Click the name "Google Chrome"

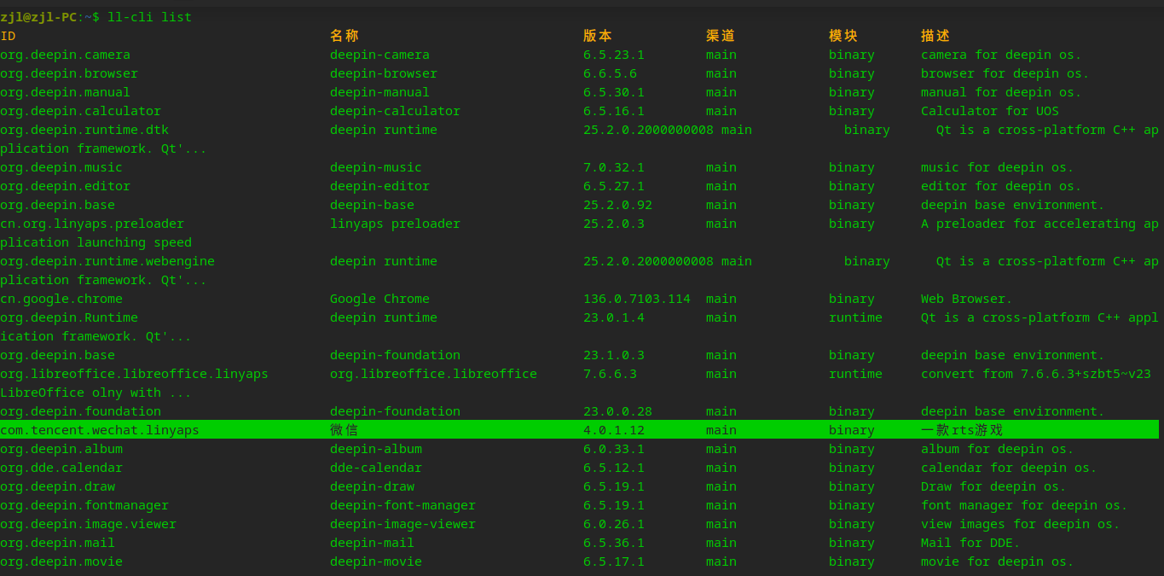[379, 299]
